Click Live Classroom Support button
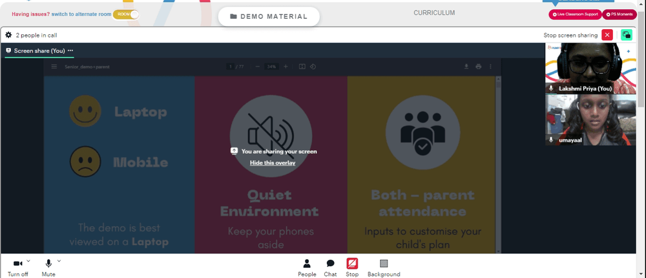Viewport: 646px width, 278px height. 575,14
